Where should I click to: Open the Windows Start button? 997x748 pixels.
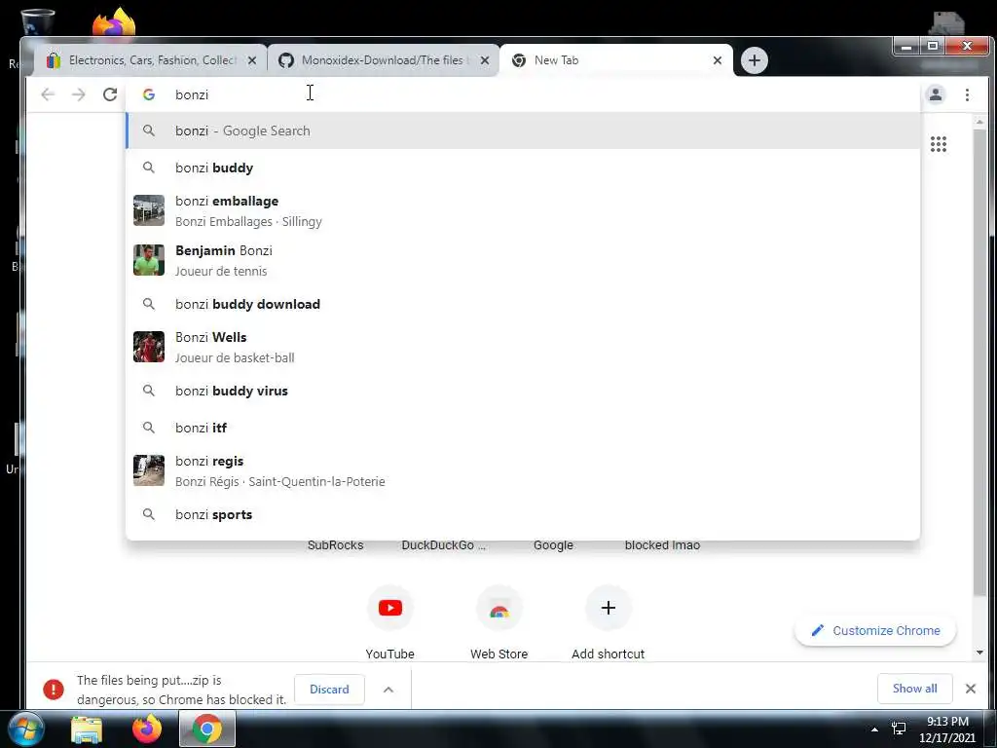click(25, 729)
